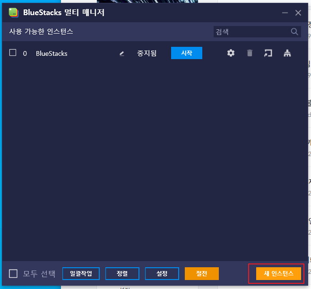Screen dimensions: 311x289
Task: Create a new instance with 새 인스턴스
Action: (278, 273)
